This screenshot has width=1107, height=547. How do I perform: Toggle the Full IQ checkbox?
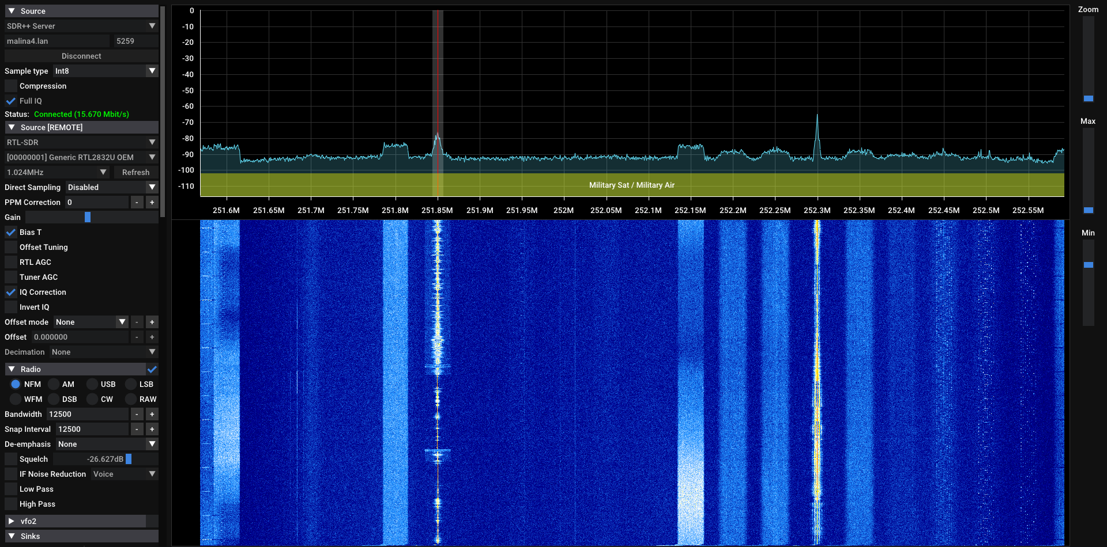[11, 101]
